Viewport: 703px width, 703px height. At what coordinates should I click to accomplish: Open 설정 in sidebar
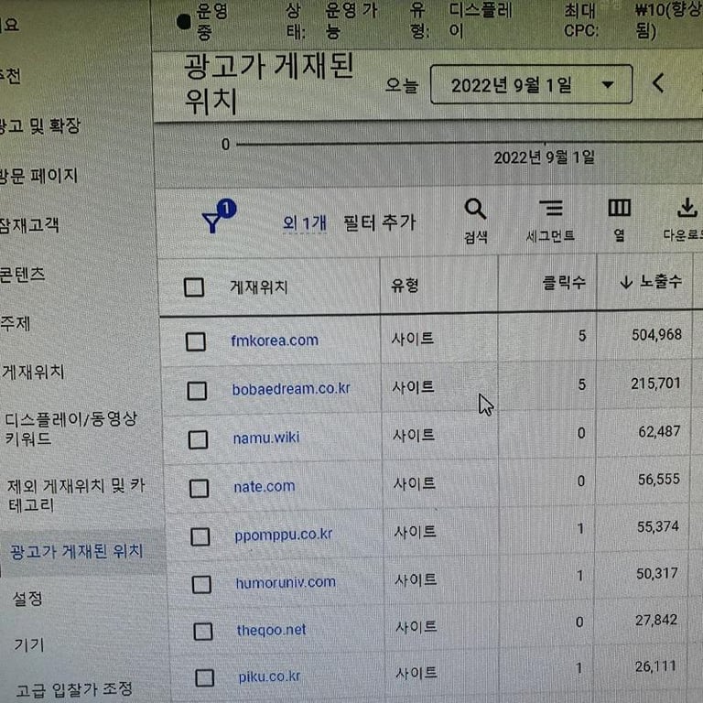coord(27,599)
